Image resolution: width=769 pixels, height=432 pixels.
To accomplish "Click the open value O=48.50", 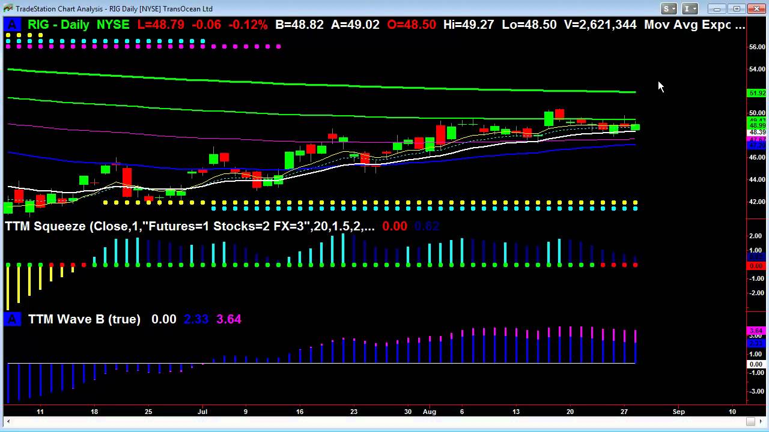I will [x=412, y=25].
